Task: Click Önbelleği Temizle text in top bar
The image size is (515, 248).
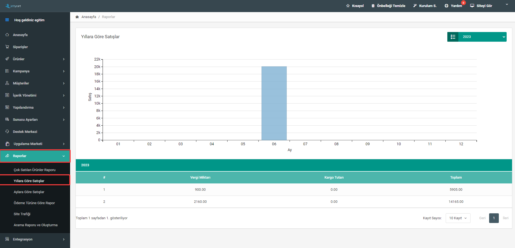Action: click(391, 6)
